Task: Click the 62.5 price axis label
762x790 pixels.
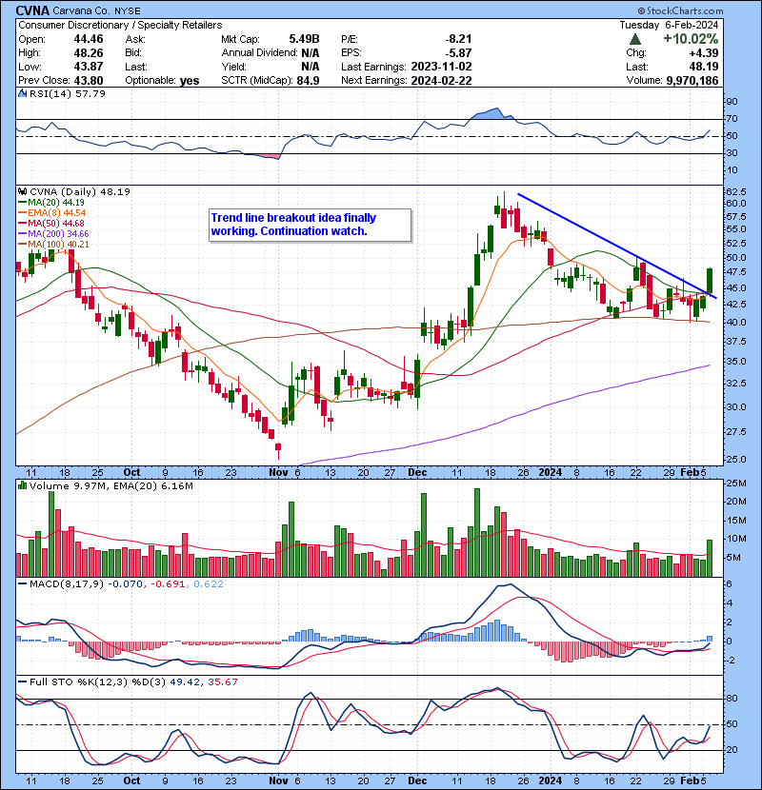Action: click(x=735, y=192)
